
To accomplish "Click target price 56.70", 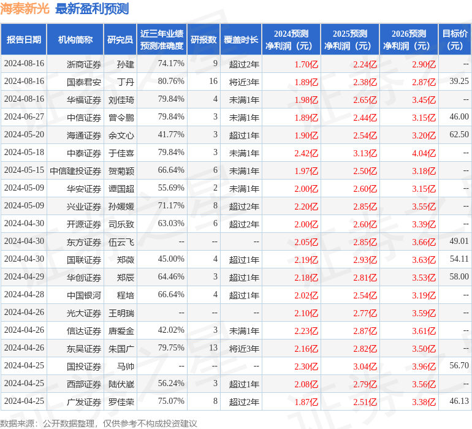I will [459, 365].
